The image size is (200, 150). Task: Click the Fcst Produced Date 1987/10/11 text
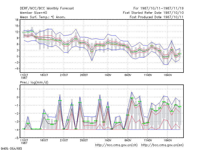tap(156, 17)
